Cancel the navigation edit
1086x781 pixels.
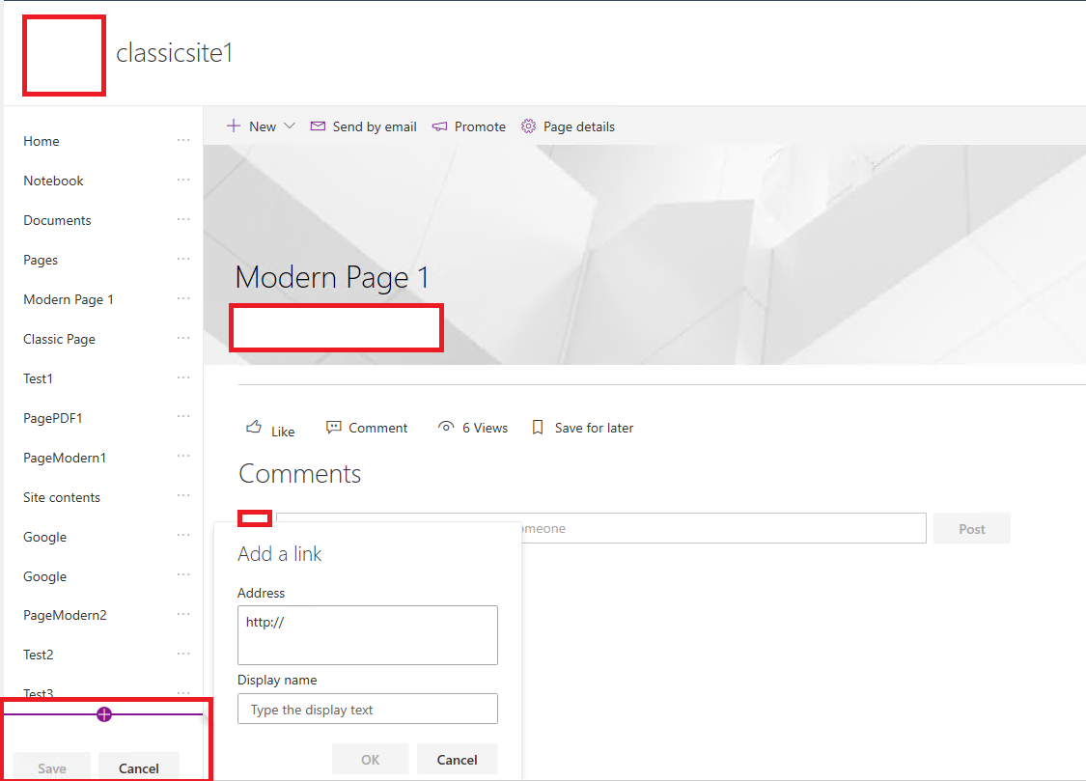[x=138, y=767]
